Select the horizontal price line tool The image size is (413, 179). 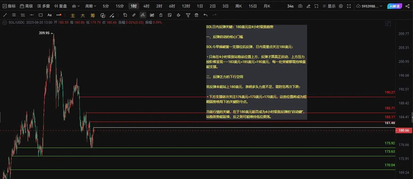point(32,15)
